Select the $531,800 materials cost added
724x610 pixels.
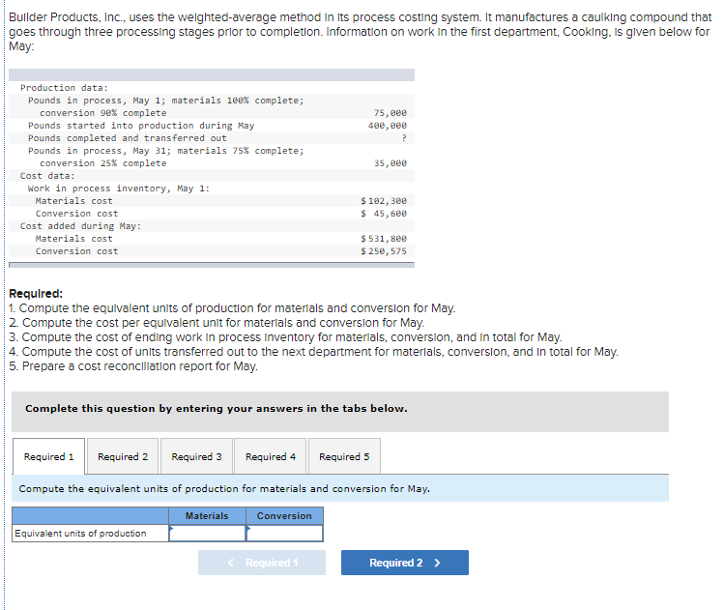click(x=384, y=238)
